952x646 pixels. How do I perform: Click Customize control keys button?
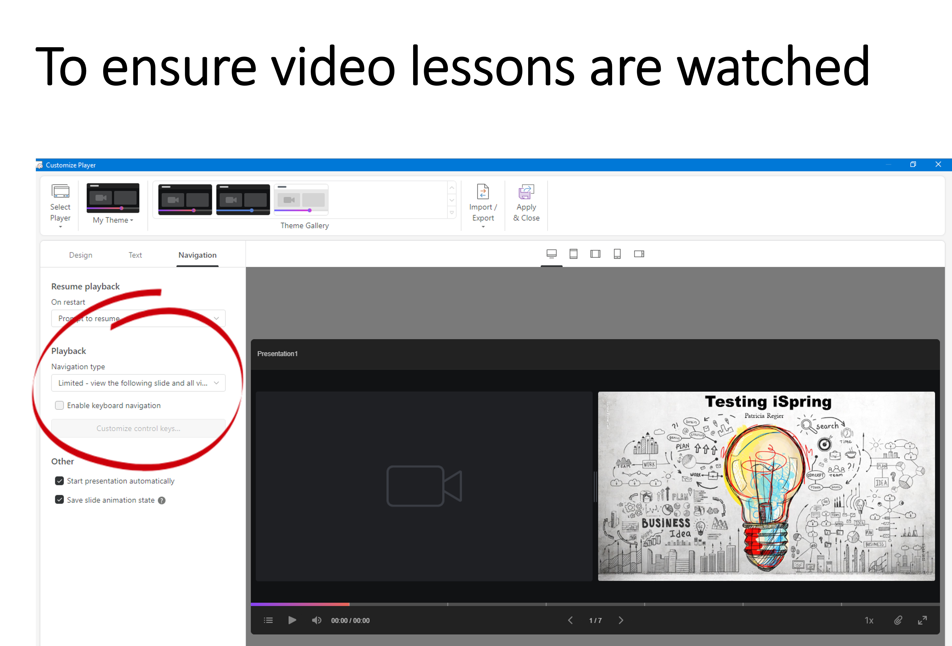138,428
